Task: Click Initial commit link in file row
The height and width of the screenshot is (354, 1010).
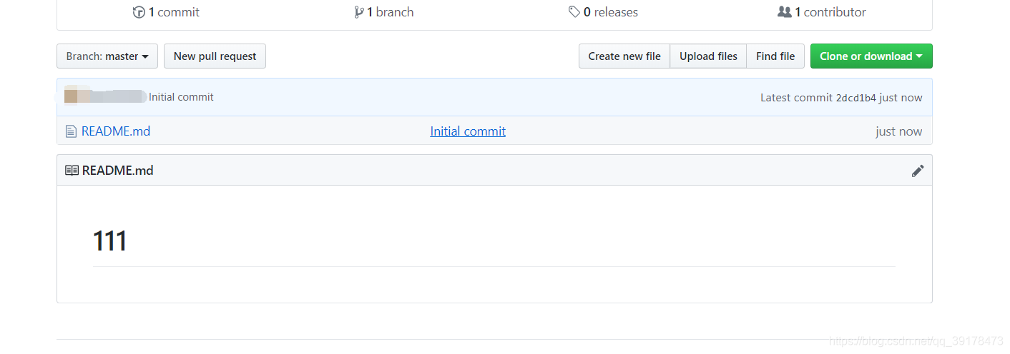Action: (x=468, y=131)
